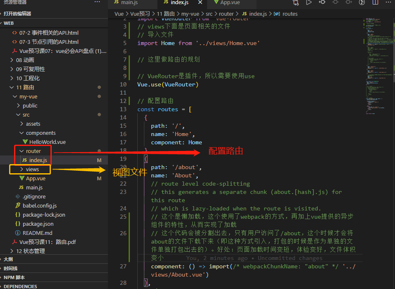
Task: Click the 11 路由 breadcrumb segment
Action: coord(166,14)
